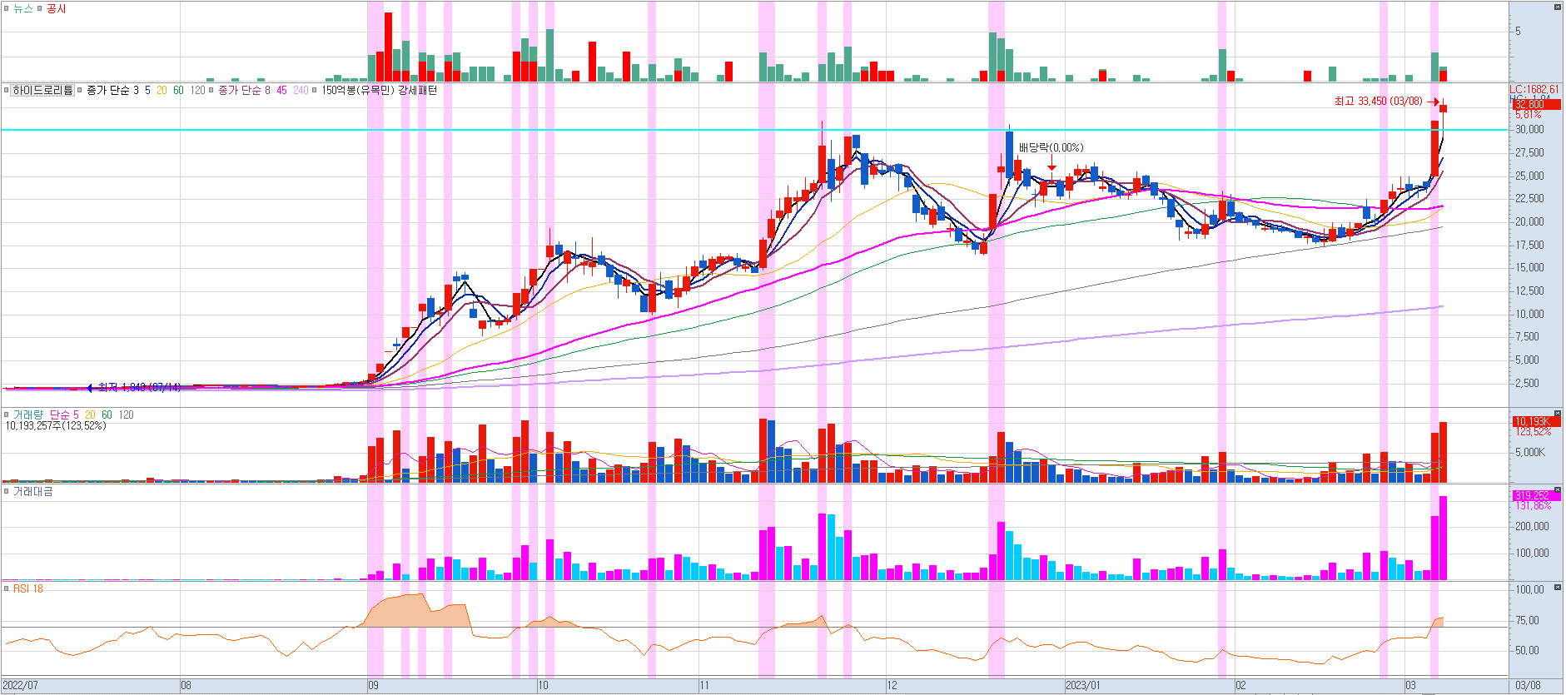Click the 2023/01 date axis label
Screen dimensions: 1566x695
click(x=1083, y=686)
